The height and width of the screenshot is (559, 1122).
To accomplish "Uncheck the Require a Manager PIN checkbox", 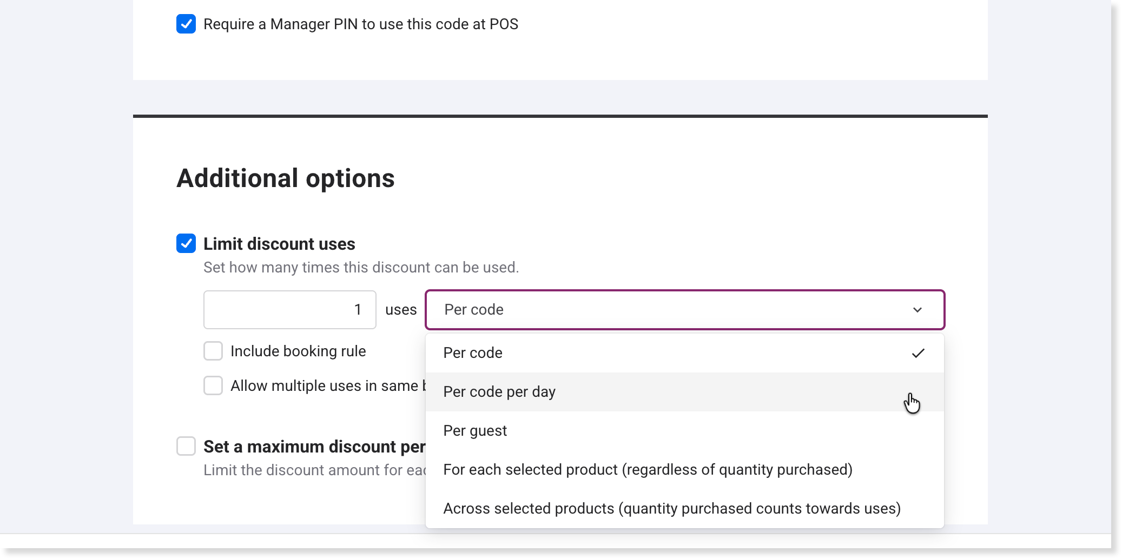I will click(186, 24).
